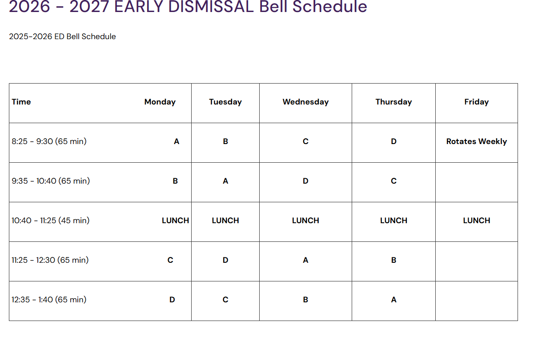550x341 pixels.
Task: Click Tuesday's first period B cell
Action: point(225,141)
